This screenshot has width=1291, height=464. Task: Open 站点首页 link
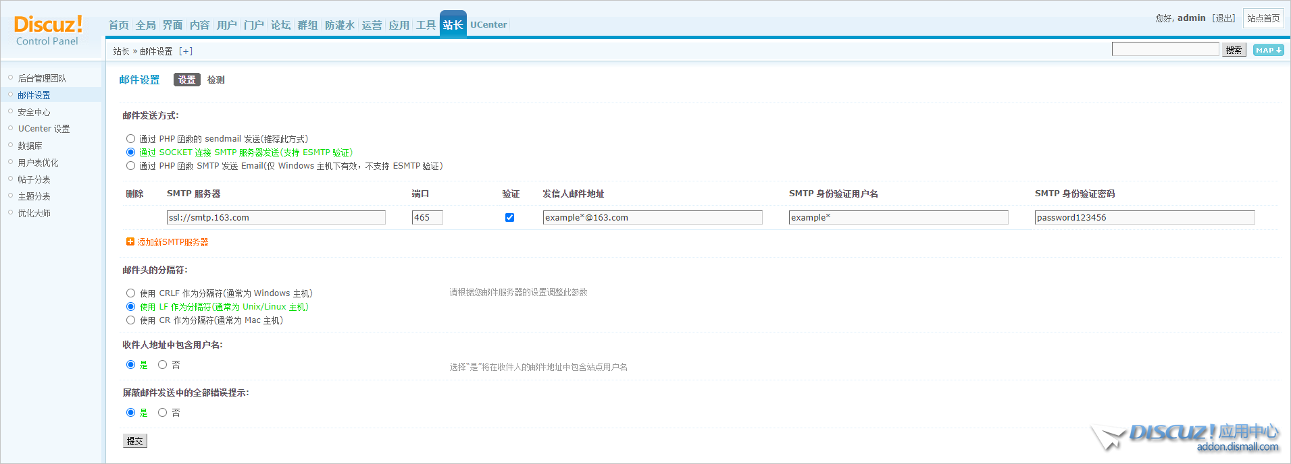tap(1263, 18)
